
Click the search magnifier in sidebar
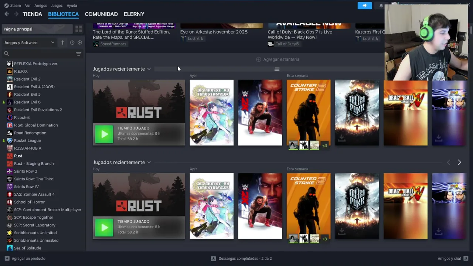tap(6, 54)
